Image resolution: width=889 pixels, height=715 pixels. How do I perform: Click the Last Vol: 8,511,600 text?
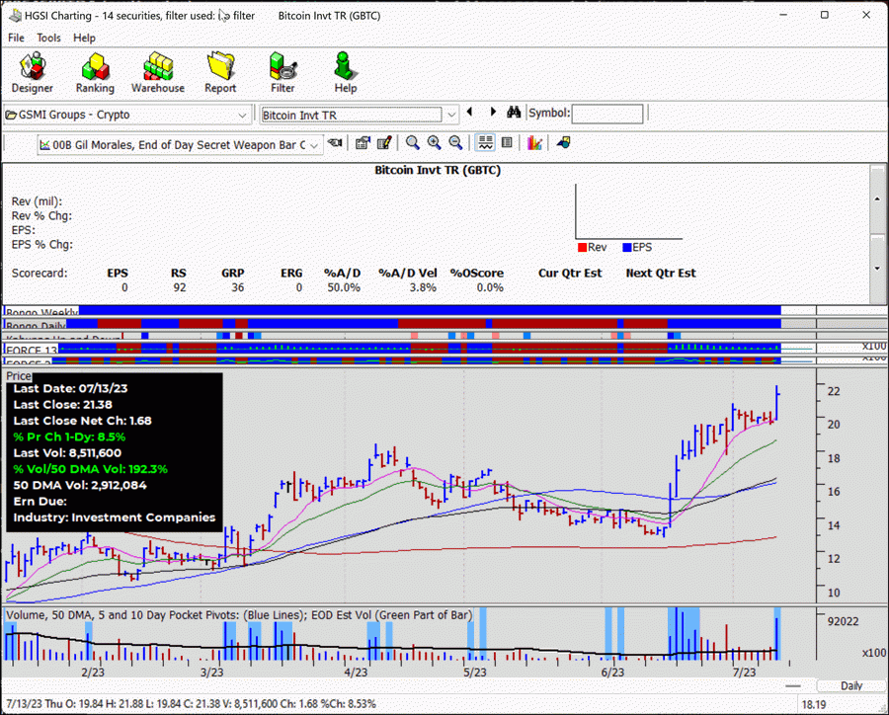[67, 453]
